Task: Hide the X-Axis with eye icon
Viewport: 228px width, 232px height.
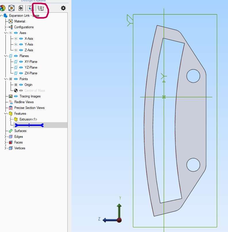Action: pyautogui.click(x=21, y=39)
